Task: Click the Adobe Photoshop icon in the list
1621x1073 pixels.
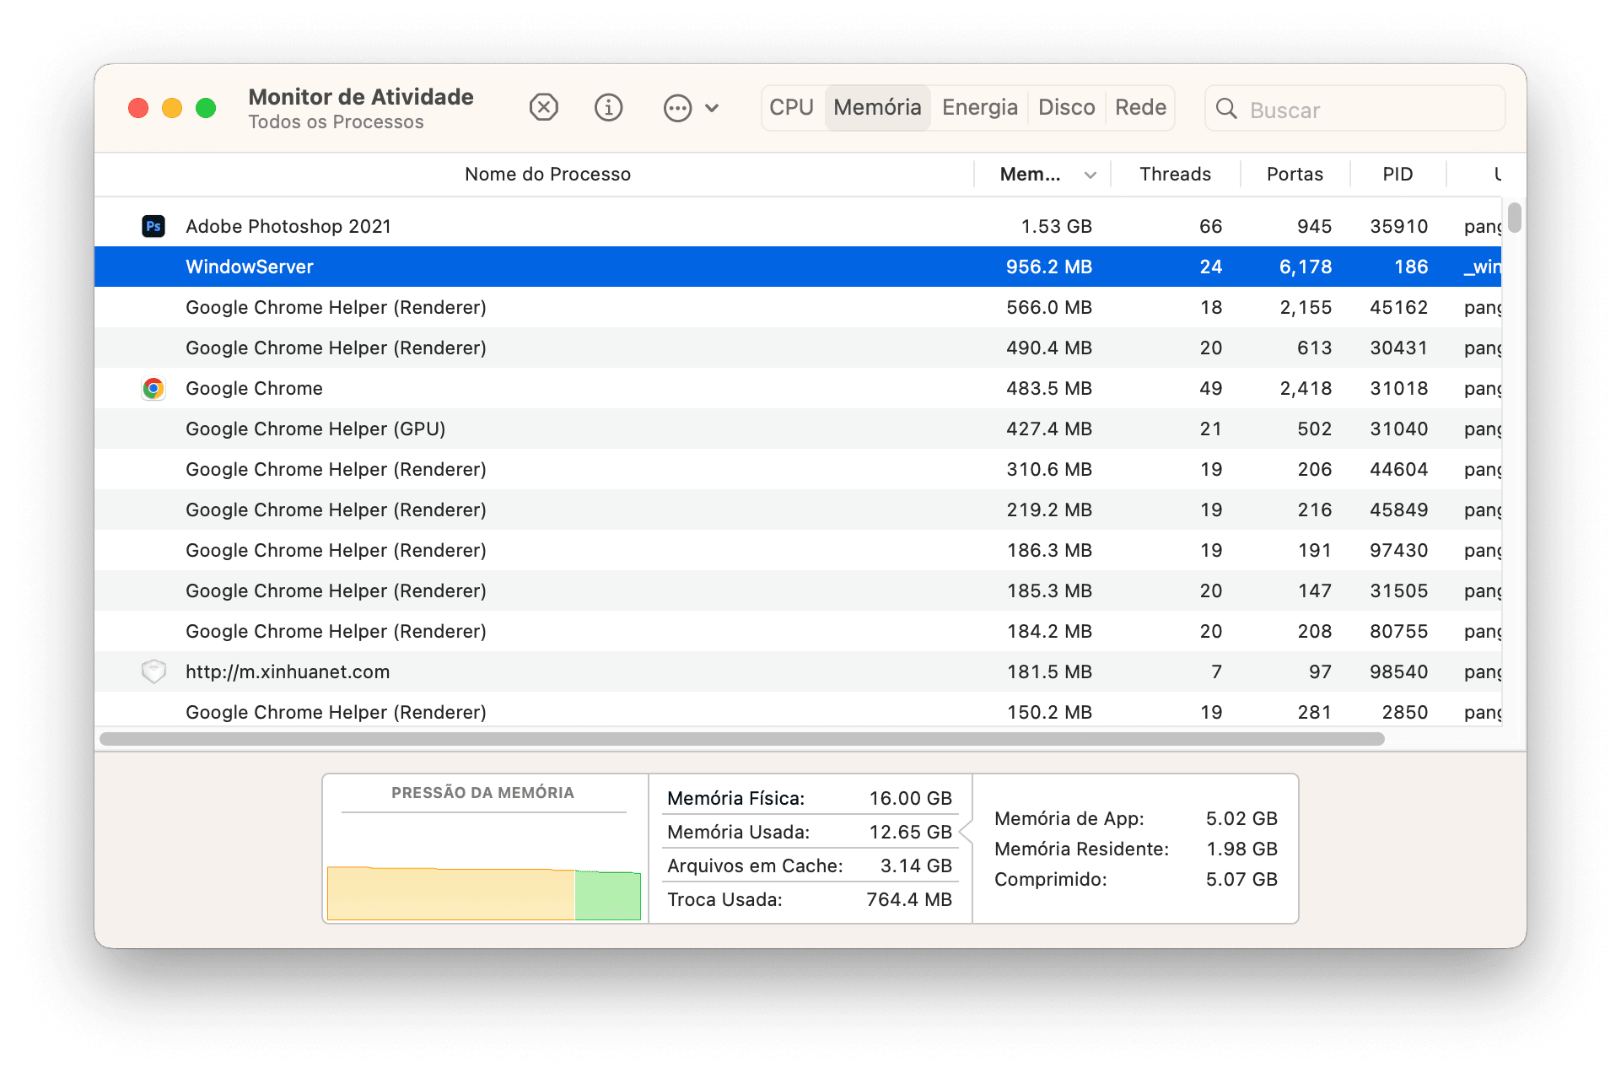Action: pyautogui.click(x=153, y=226)
